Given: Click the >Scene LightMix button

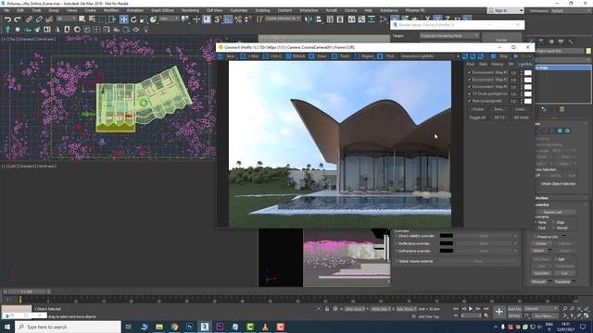Looking at the screenshot, I should tap(477, 109).
